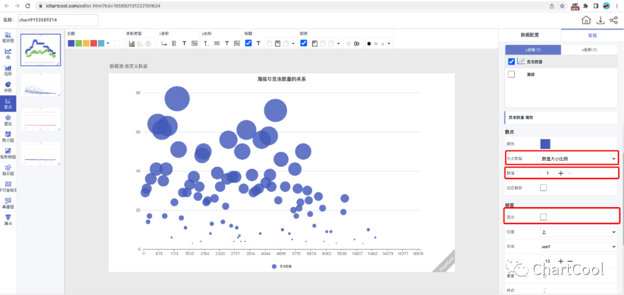
Task: Uncheck the 昆虫数量 series checkbox
Action: 511,61
